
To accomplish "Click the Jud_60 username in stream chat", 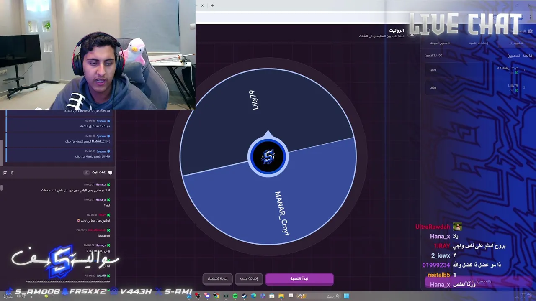I will pyautogui.click(x=101, y=275).
